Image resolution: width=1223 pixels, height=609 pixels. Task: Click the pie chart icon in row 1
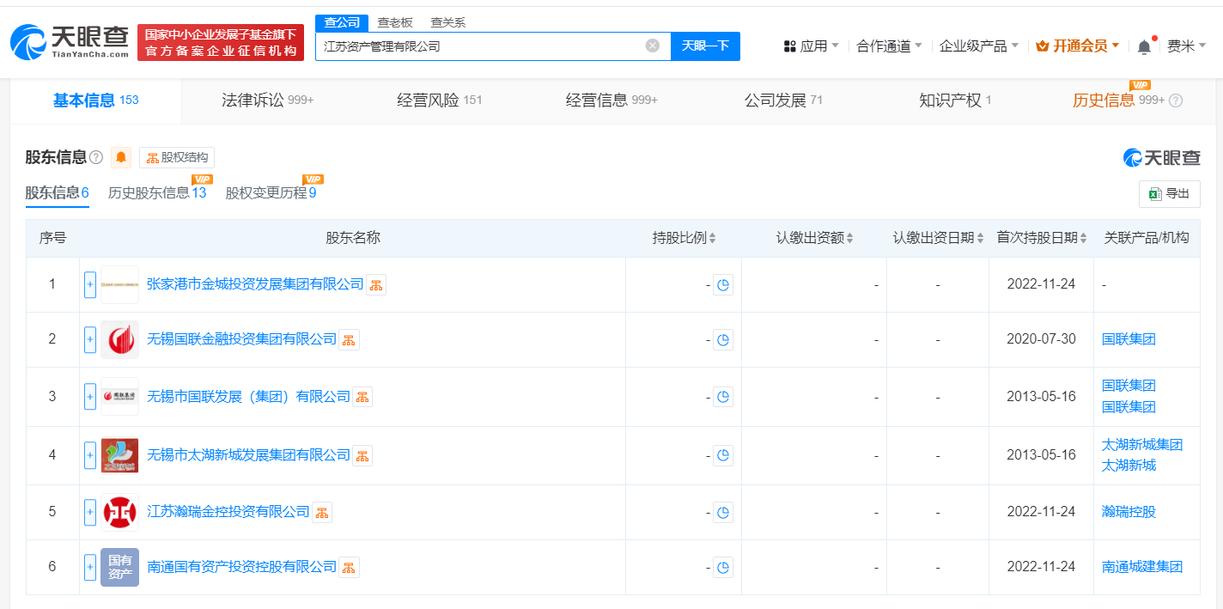click(x=723, y=285)
